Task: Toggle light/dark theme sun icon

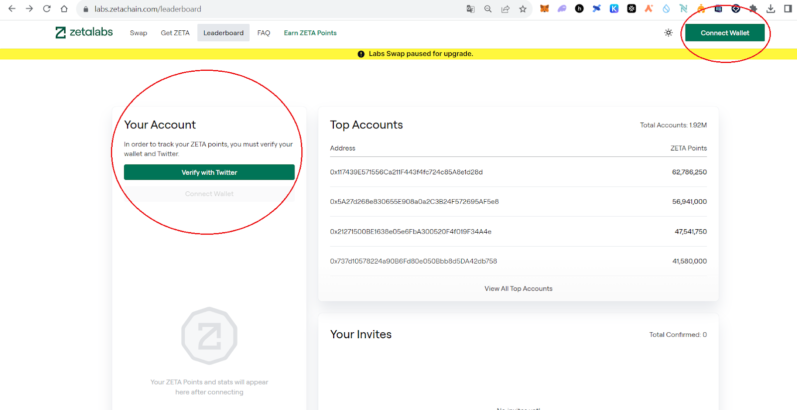Action: [668, 33]
